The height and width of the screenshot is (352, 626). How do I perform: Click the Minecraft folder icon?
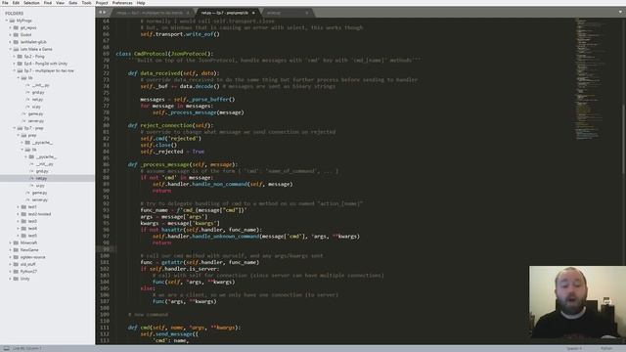(x=16, y=242)
